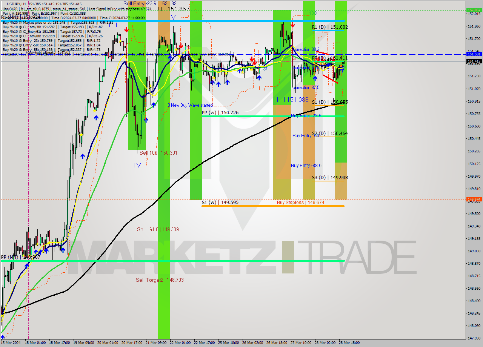Click the 'PP (w) | 150.726' weekly pivot label

point(220,113)
